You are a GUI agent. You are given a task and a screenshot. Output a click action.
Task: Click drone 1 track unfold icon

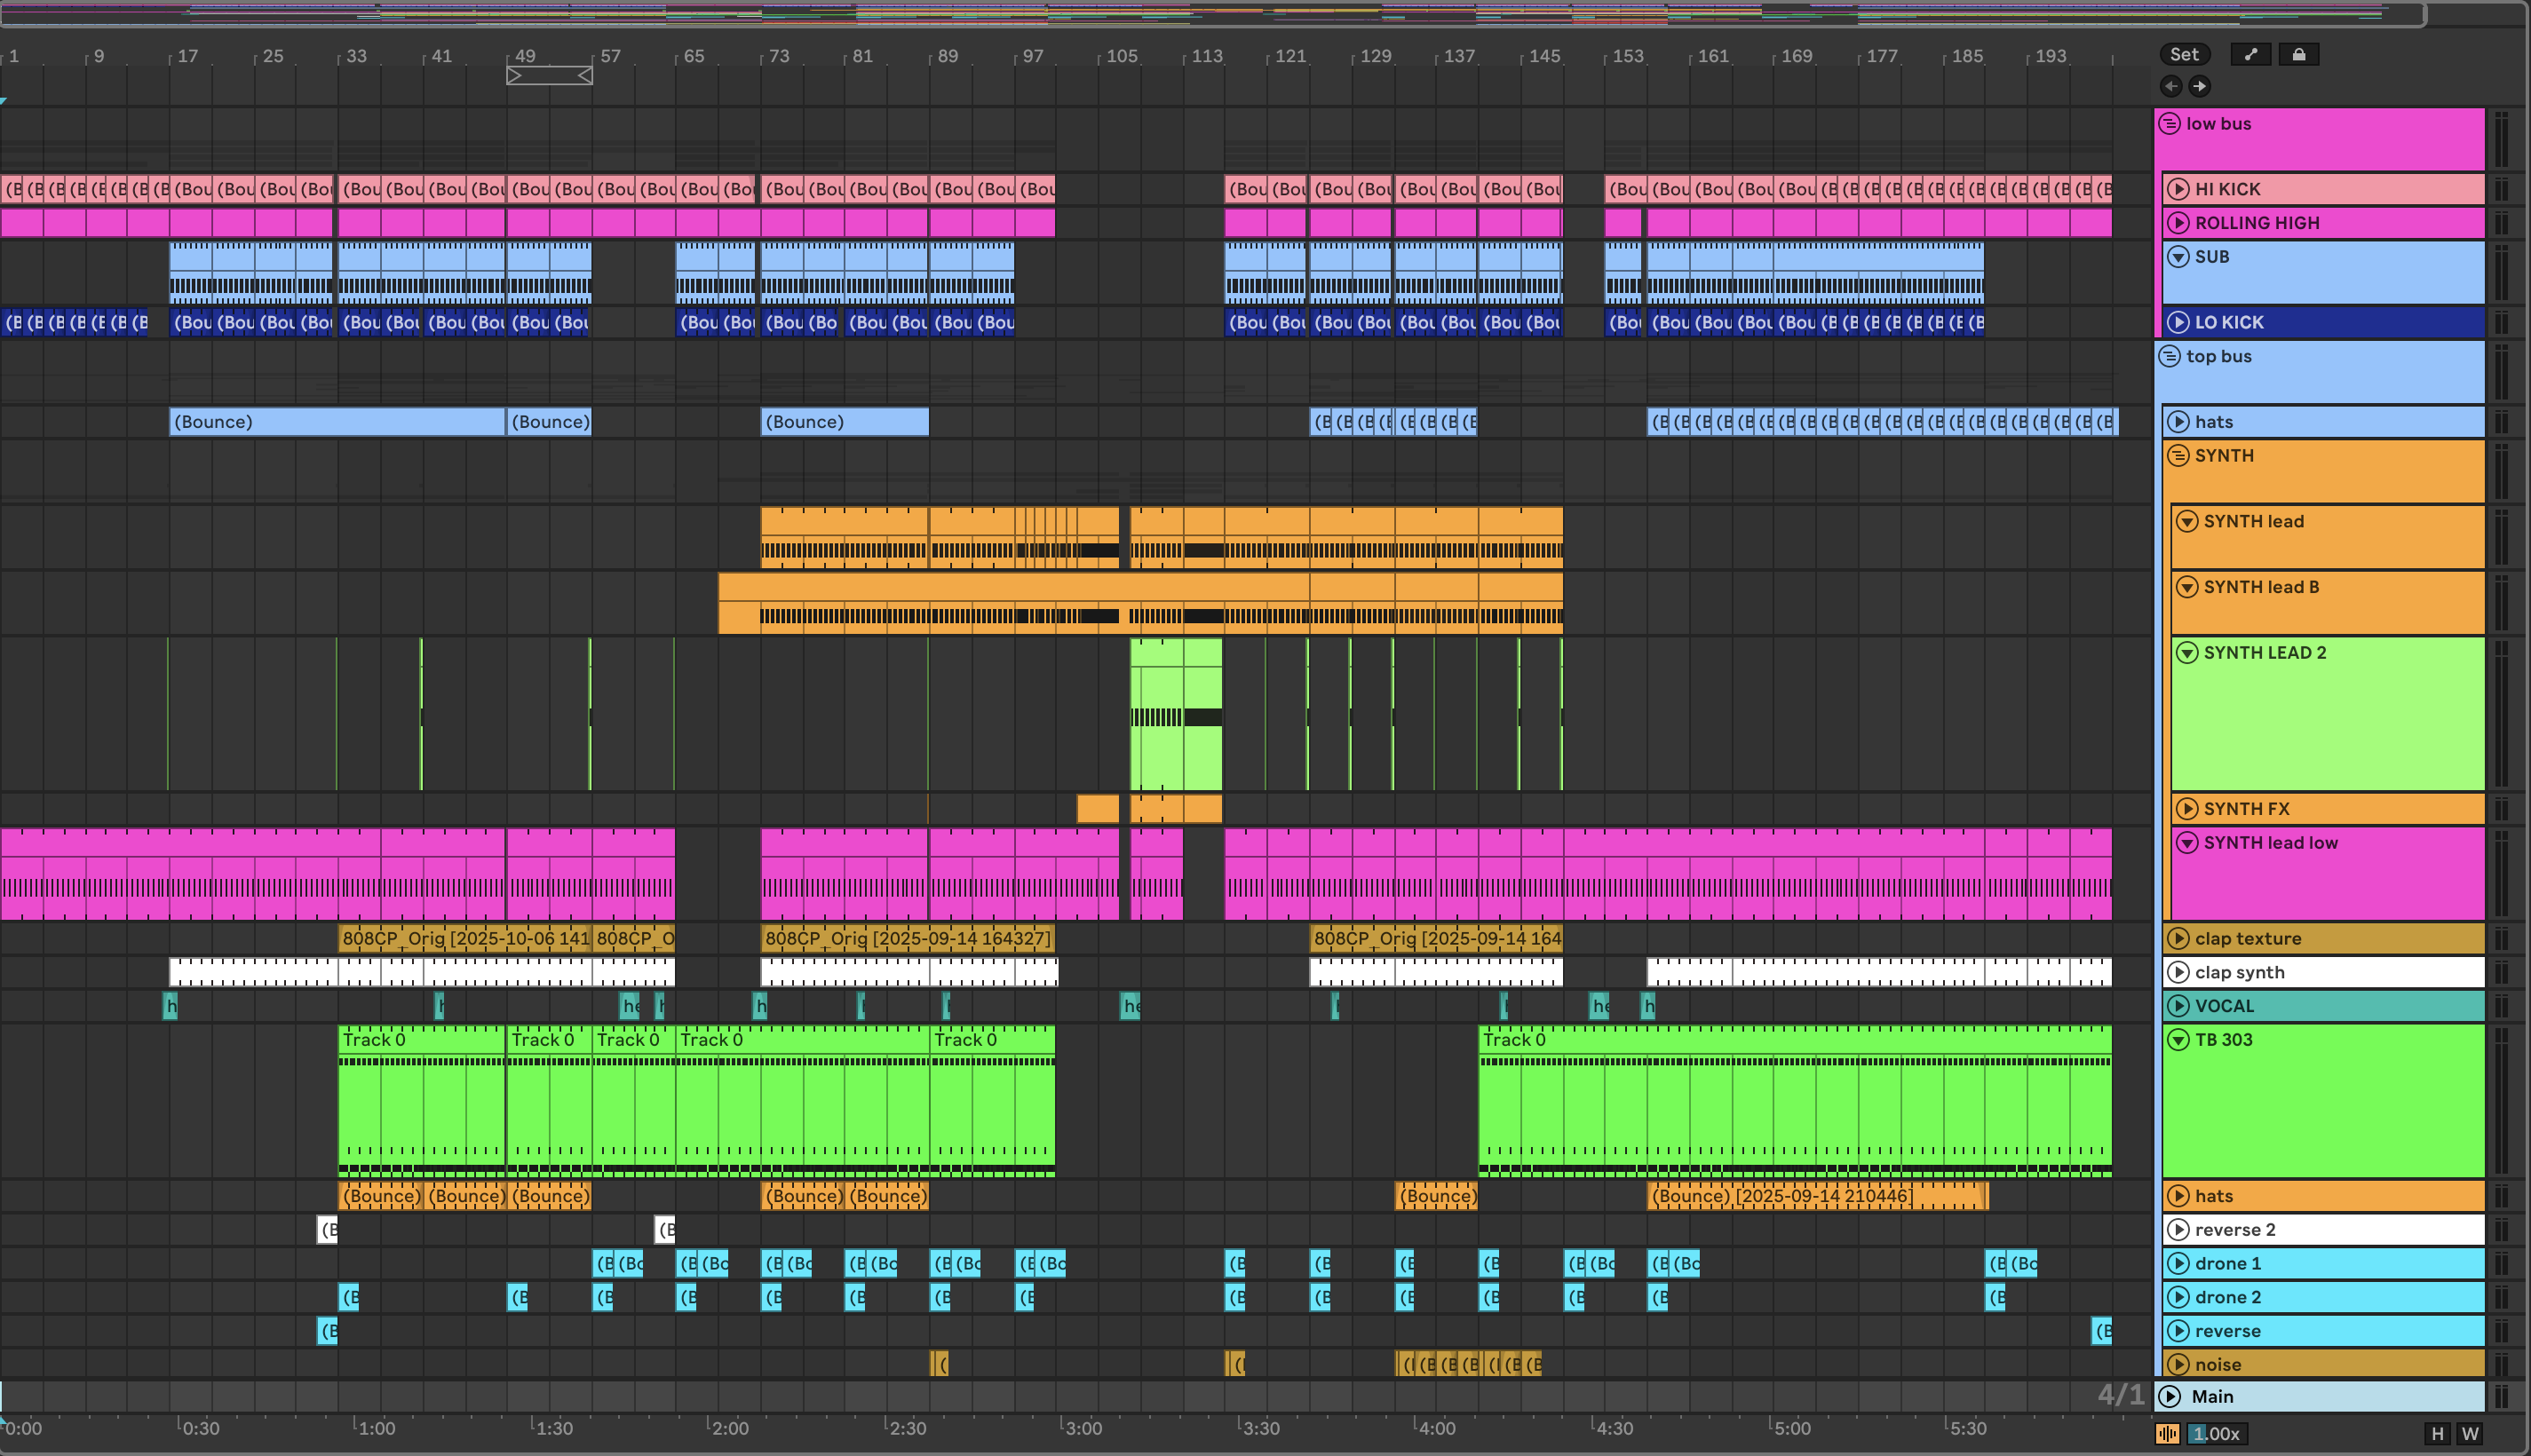tap(2178, 1263)
